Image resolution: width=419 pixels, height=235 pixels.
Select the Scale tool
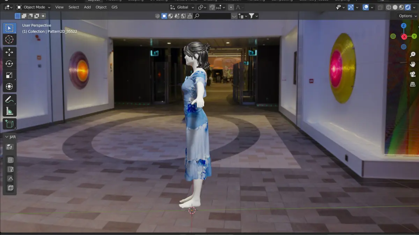pos(9,75)
